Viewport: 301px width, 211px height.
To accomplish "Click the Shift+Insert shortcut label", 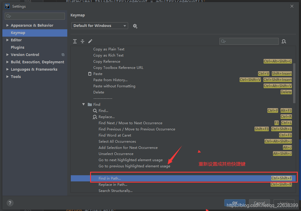I will 282,74.
